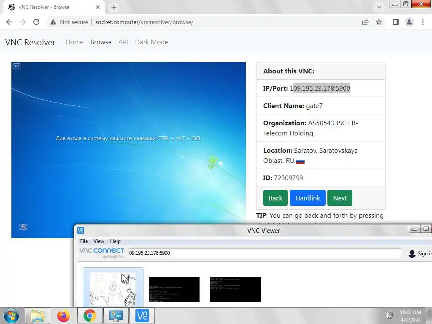The width and height of the screenshot is (432, 324).
Task: Go to Home nav link
Action: 74,42
